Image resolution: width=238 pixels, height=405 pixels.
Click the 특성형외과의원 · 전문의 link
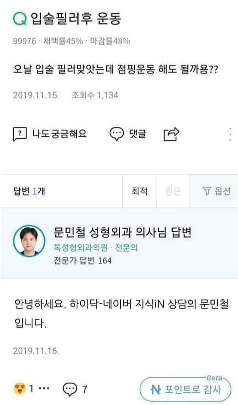[95, 248]
